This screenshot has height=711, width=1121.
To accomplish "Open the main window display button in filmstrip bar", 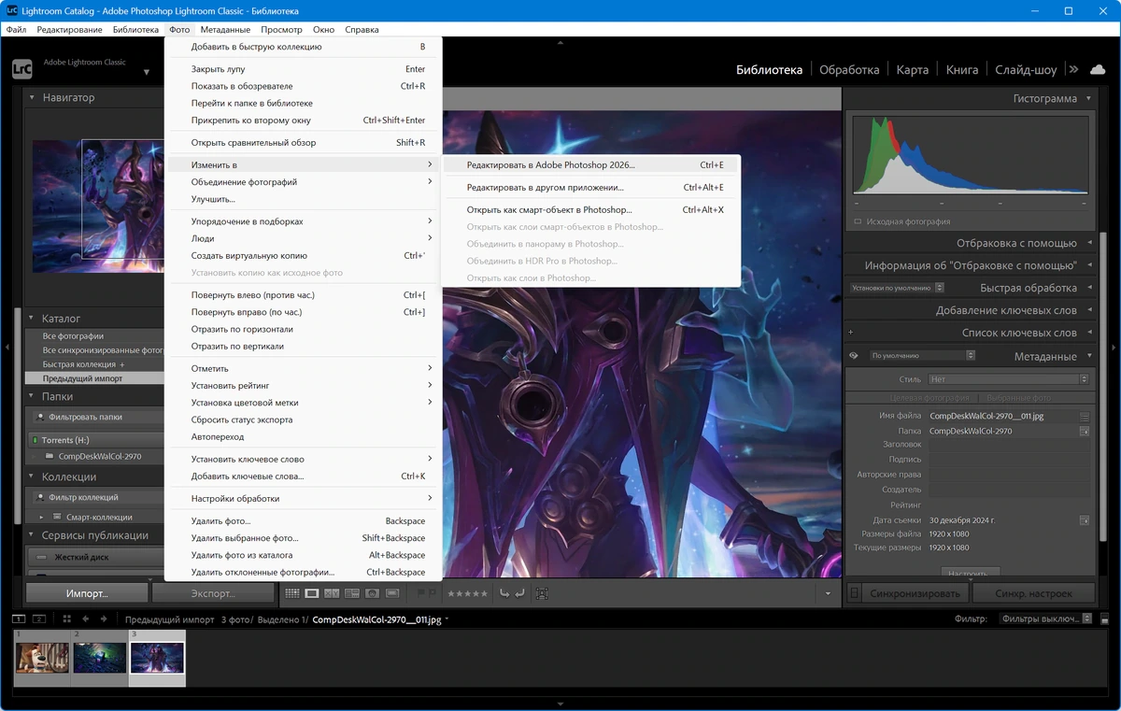I will [x=19, y=619].
